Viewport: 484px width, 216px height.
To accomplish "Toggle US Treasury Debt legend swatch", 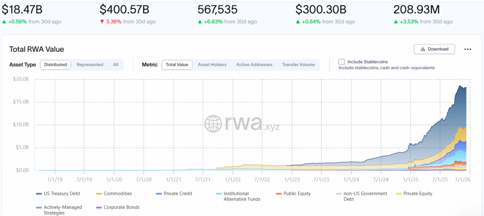I will tap(39, 194).
